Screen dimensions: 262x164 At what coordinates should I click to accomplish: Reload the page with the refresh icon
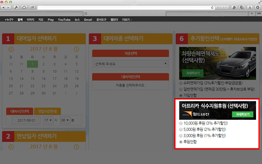[212, 7]
